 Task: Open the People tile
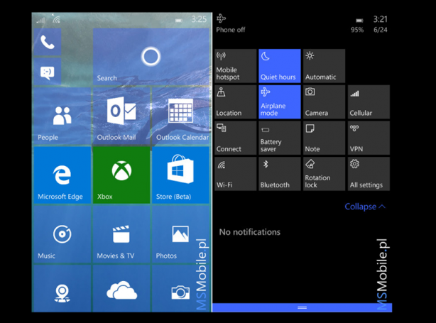tap(62, 116)
